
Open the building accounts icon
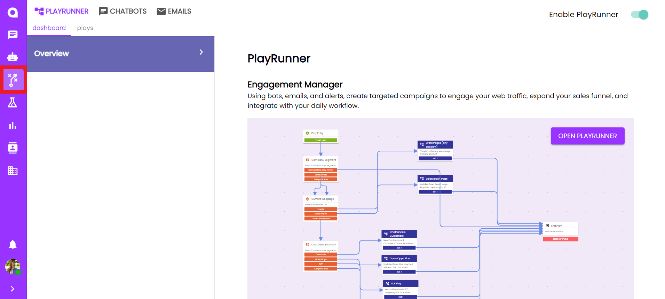(13, 171)
